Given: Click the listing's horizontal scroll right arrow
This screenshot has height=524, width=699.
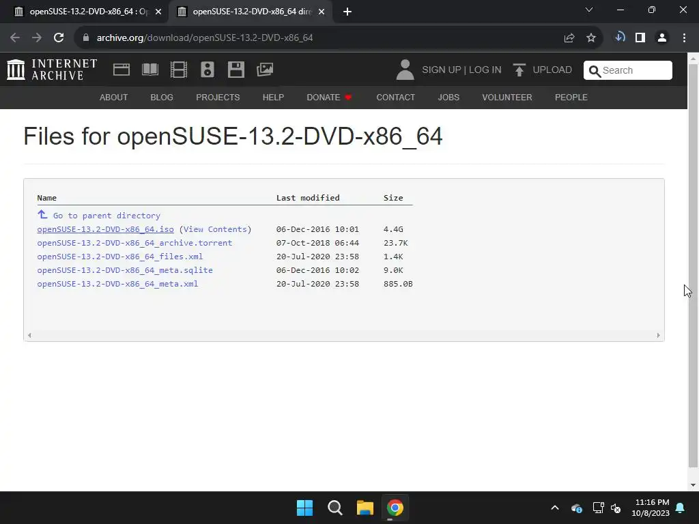Looking at the screenshot, I should [659, 335].
